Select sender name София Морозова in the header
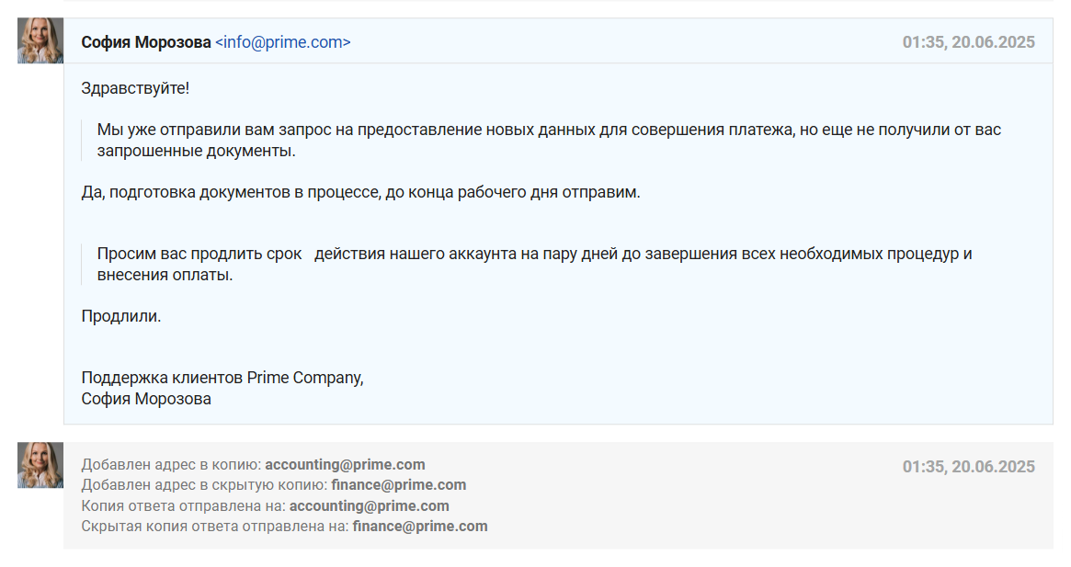Viewport: 1071px width, 567px height. tap(145, 42)
